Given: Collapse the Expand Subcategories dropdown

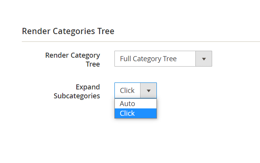Looking at the screenshot, I should 148,91.
